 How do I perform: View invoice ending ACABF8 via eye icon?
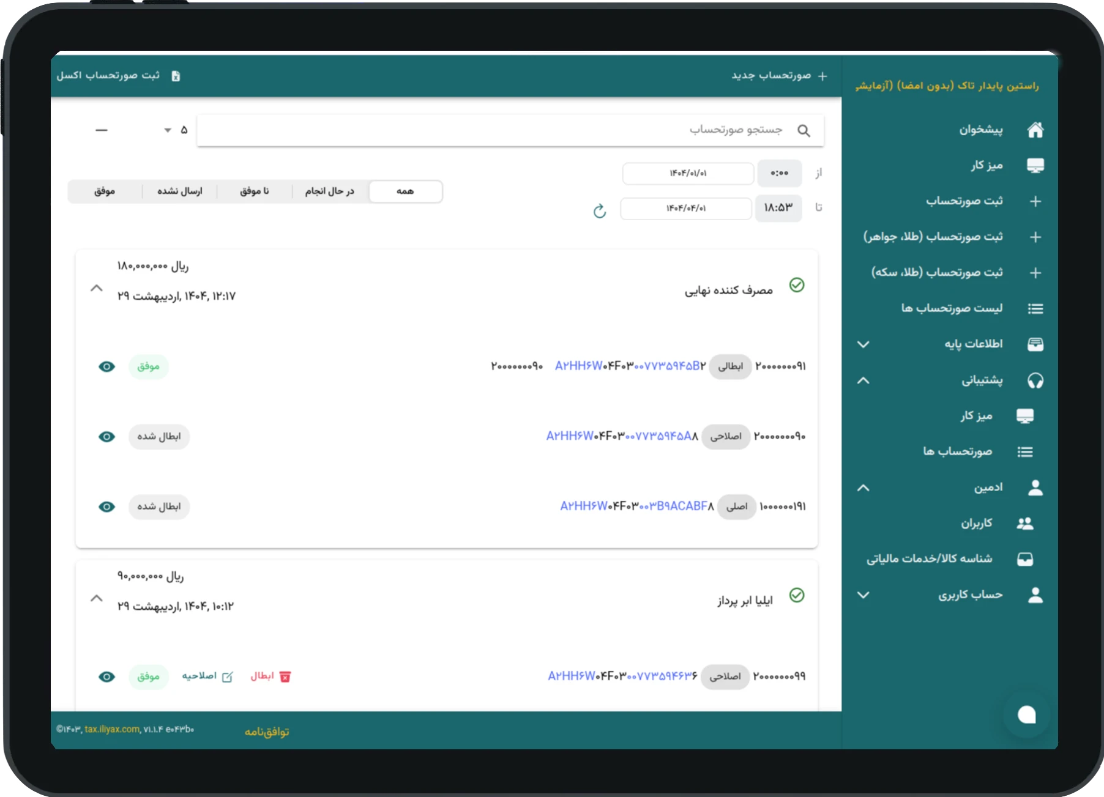point(107,507)
